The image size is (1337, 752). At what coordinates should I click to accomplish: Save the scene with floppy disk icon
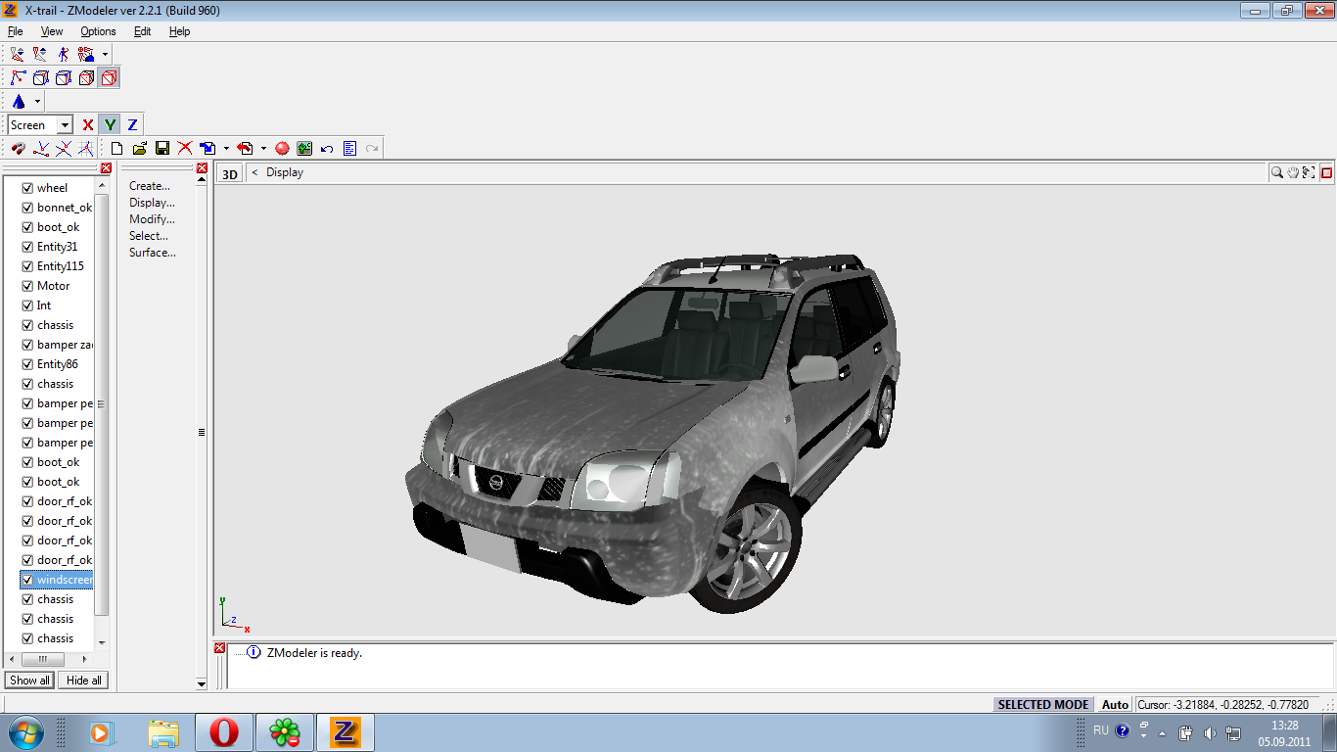162,149
